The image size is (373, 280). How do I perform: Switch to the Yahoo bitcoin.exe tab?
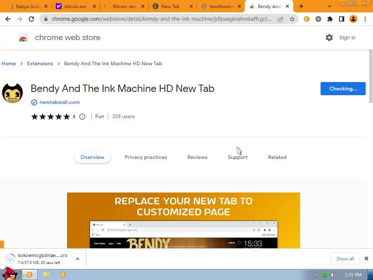point(75,7)
